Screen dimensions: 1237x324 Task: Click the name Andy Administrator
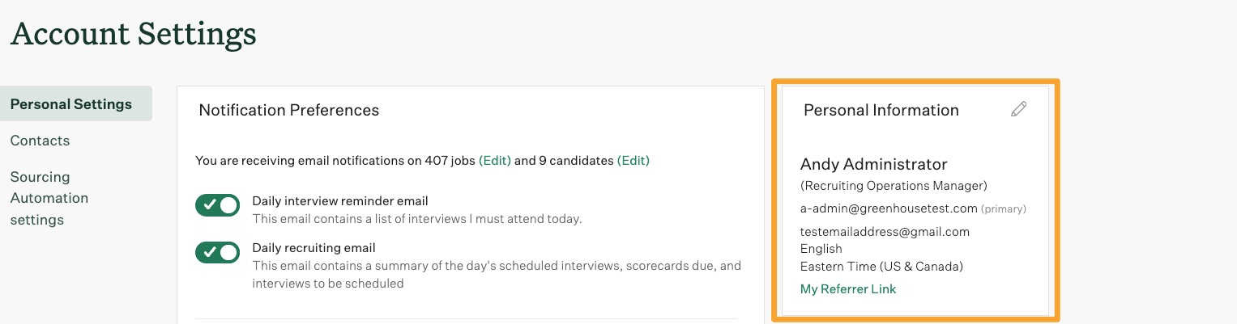tap(874, 164)
